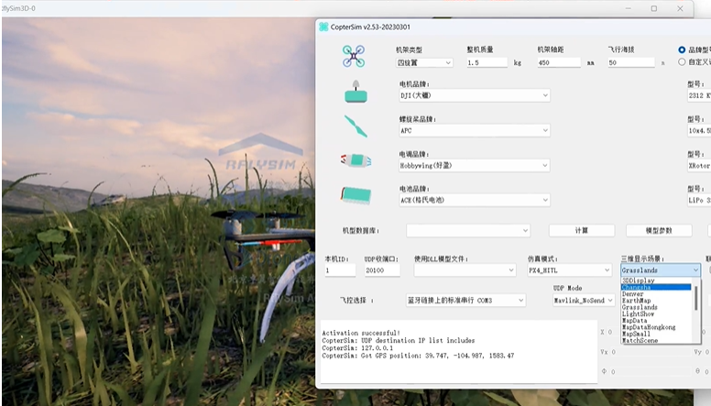The height and width of the screenshot is (406, 711).
Task: Click the 机架轴距 450 input field
Action: 559,62
